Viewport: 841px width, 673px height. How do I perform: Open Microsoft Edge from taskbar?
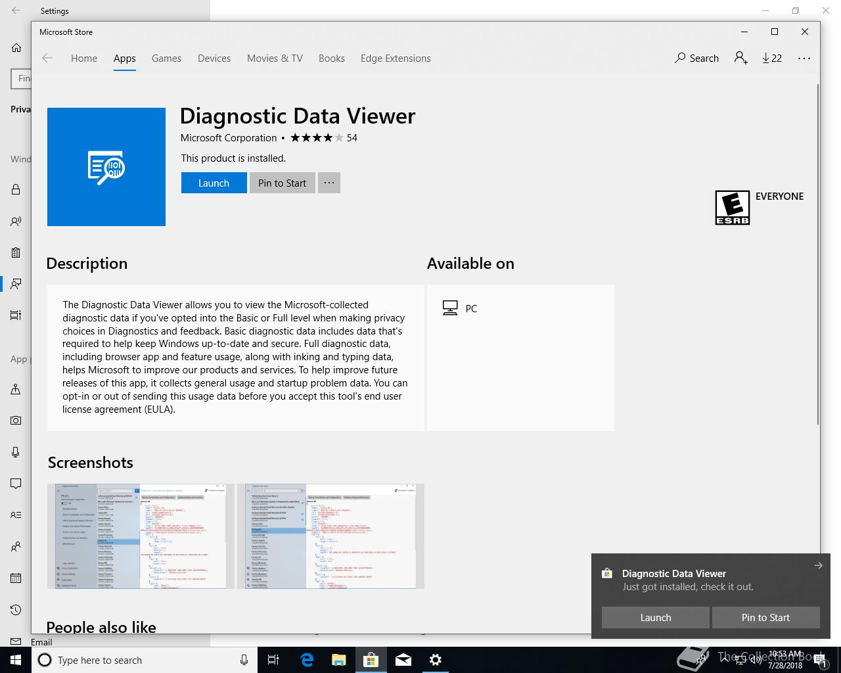pos(306,660)
